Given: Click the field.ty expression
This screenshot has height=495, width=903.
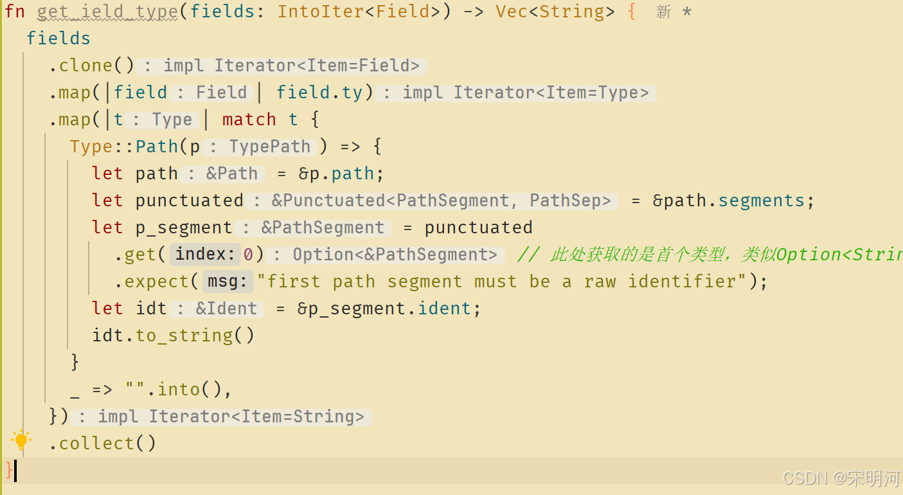Looking at the screenshot, I should pyautogui.click(x=319, y=93).
